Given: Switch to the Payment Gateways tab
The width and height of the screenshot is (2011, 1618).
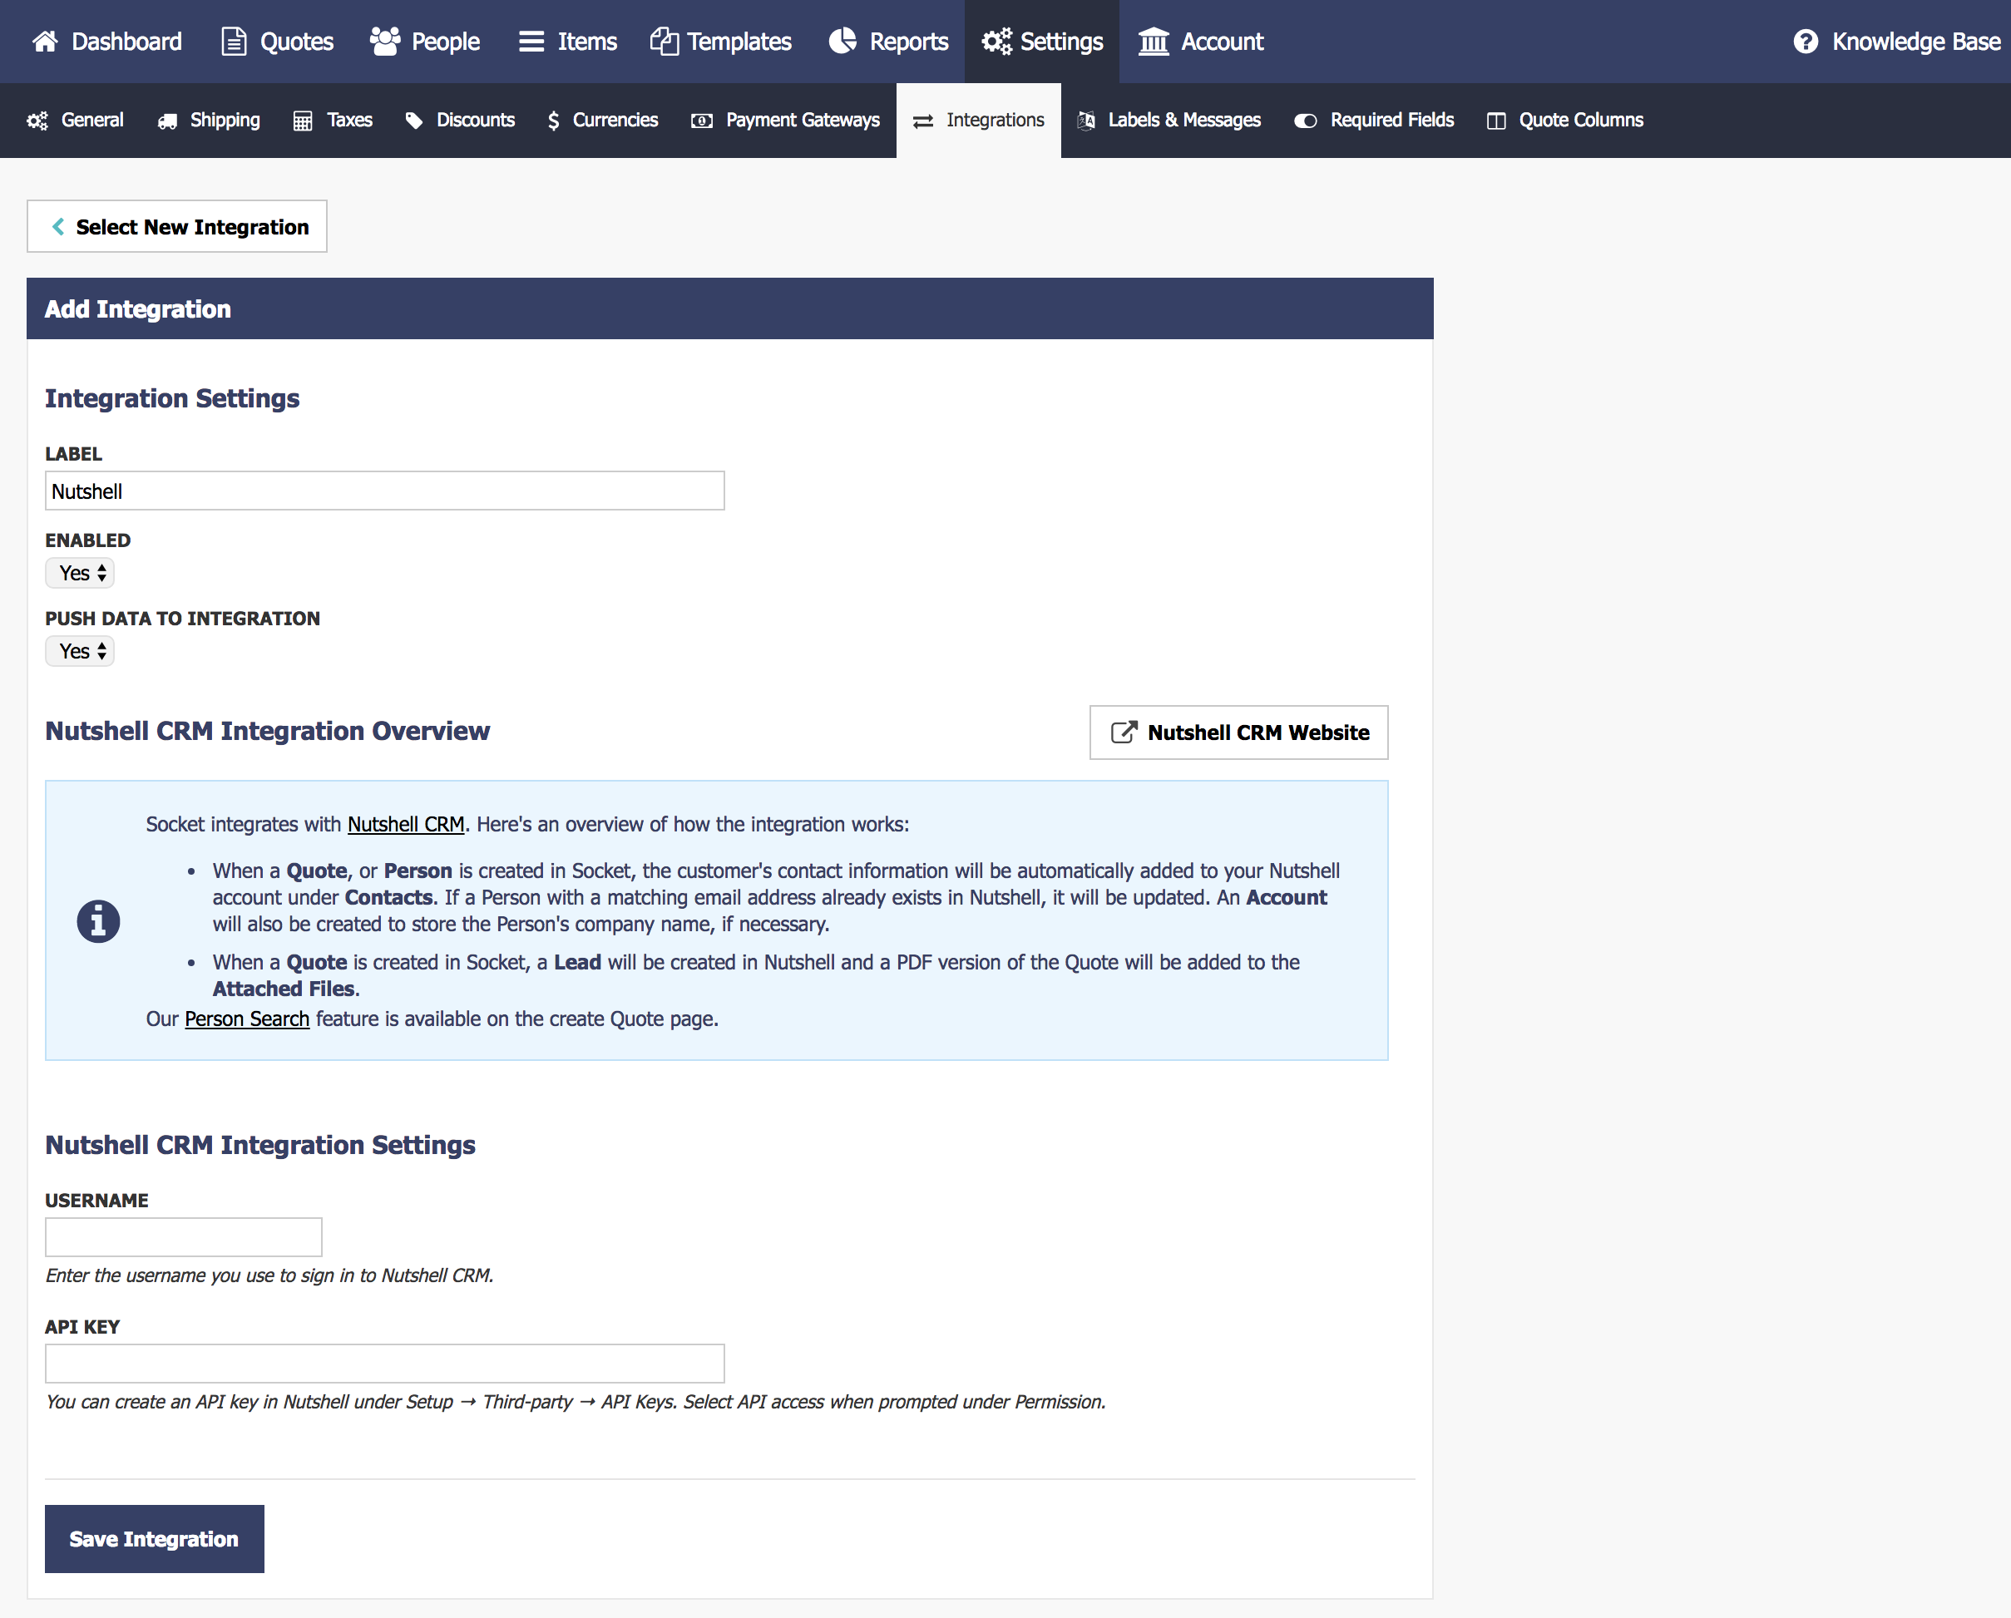Looking at the screenshot, I should point(785,121).
